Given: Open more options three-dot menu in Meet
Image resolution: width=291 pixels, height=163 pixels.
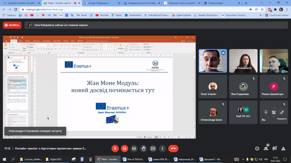Looking at the screenshot, I should tap(163, 148).
